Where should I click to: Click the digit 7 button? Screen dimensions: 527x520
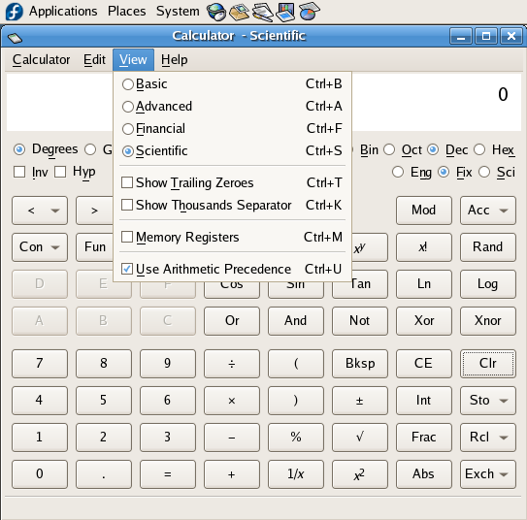40,364
